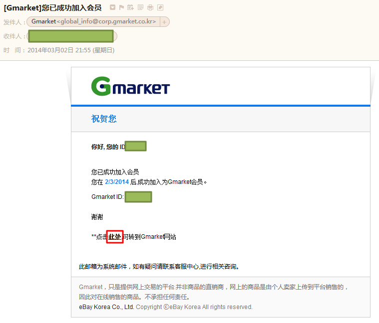
Task: Click the '此邮箱为系统邮件' notice line
Action: [x=159, y=267]
